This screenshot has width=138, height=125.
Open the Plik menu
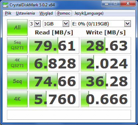(x=8, y=13)
